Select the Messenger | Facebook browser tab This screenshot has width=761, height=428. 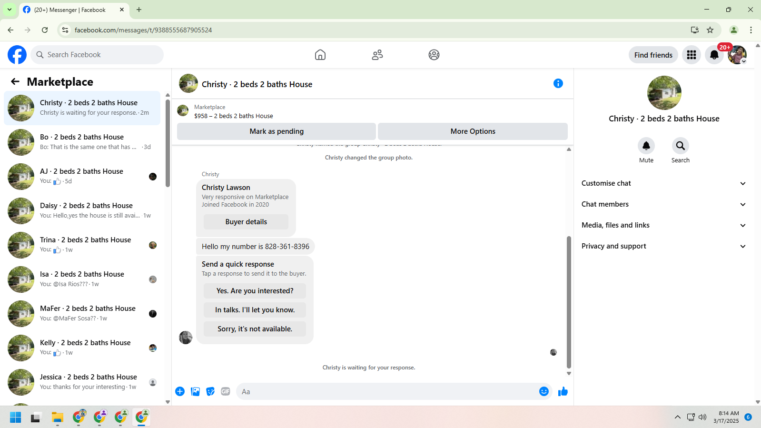(74, 10)
